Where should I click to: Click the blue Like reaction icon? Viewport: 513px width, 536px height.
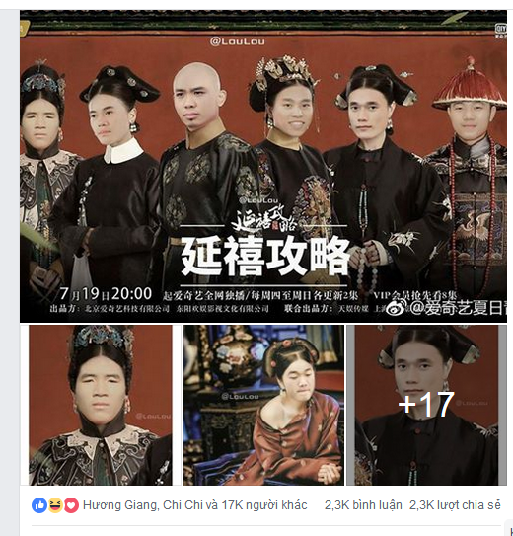(x=38, y=505)
